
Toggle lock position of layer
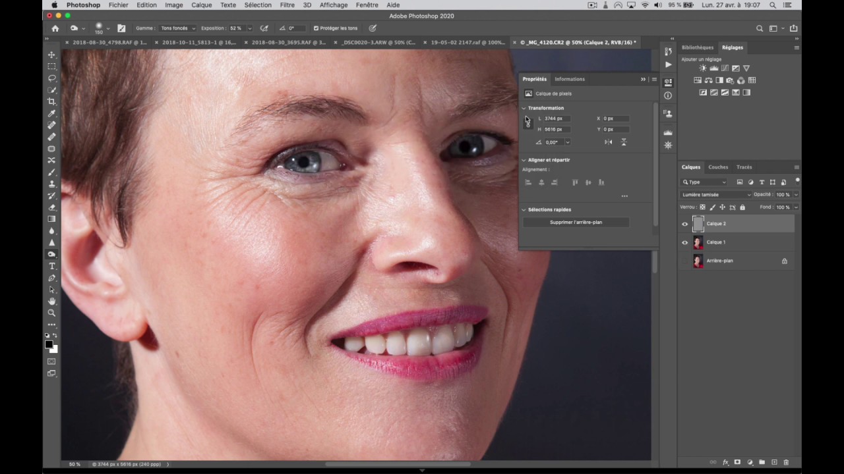pos(722,207)
